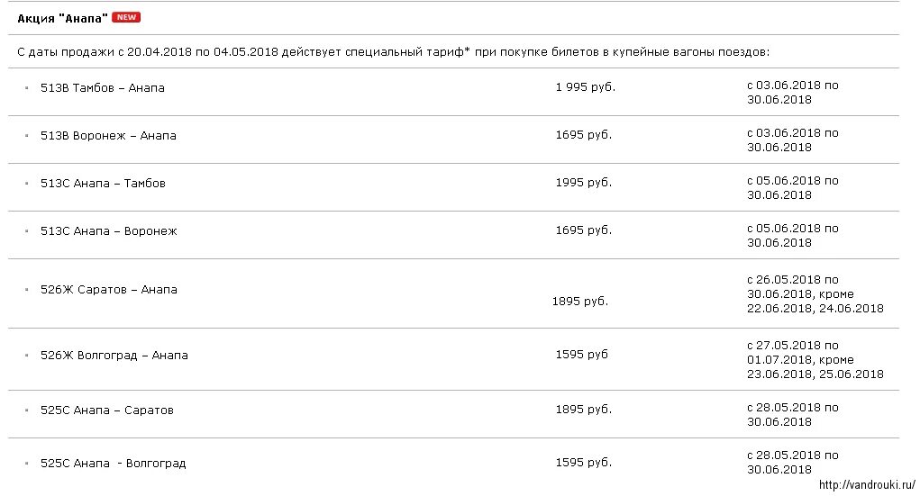Click the bullet marker beside 525С Анапа - Волгоград

pyautogui.click(x=26, y=464)
